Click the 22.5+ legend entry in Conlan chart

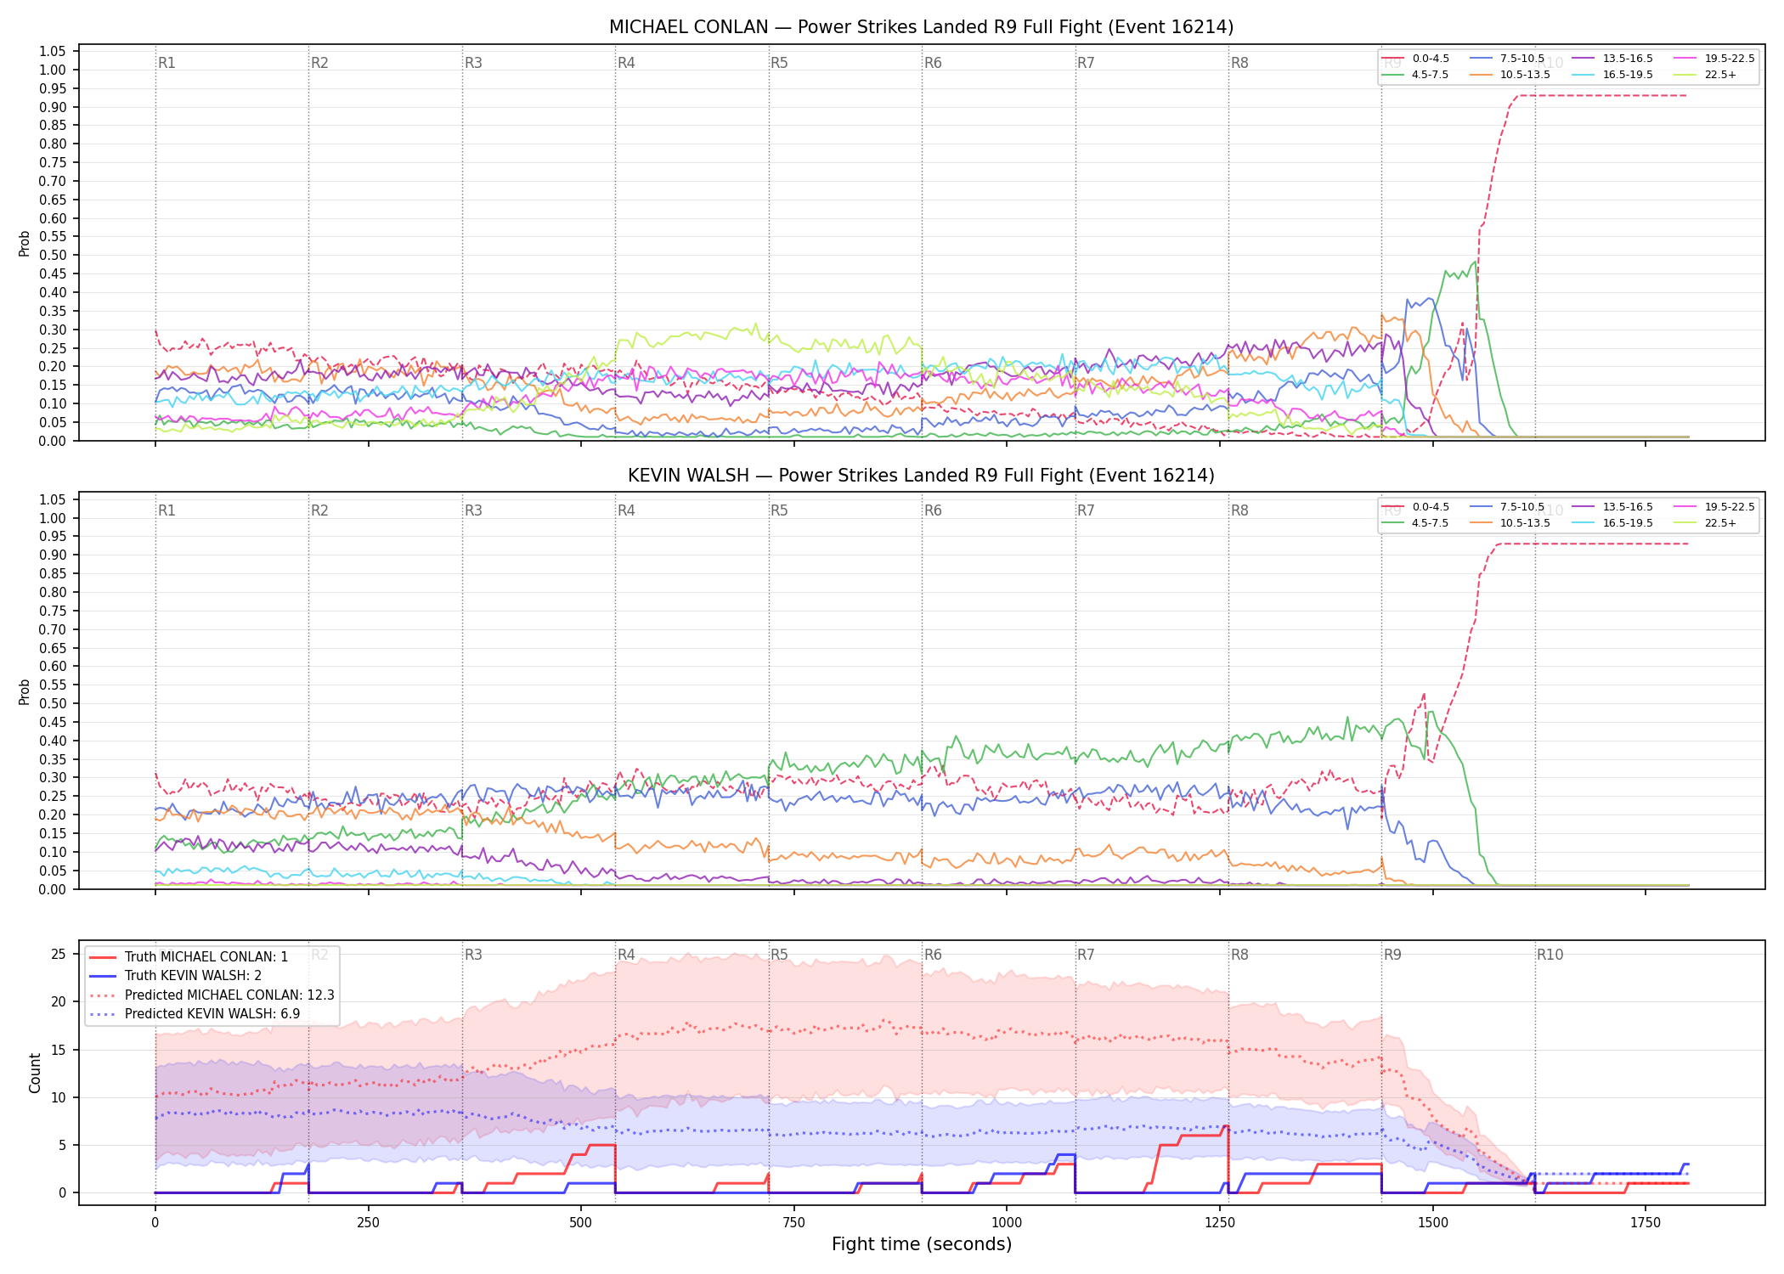(1706, 75)
